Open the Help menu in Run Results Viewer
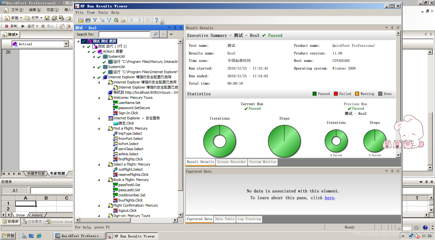Viewport: 435px width, 240px height. [x=115, y=13]
